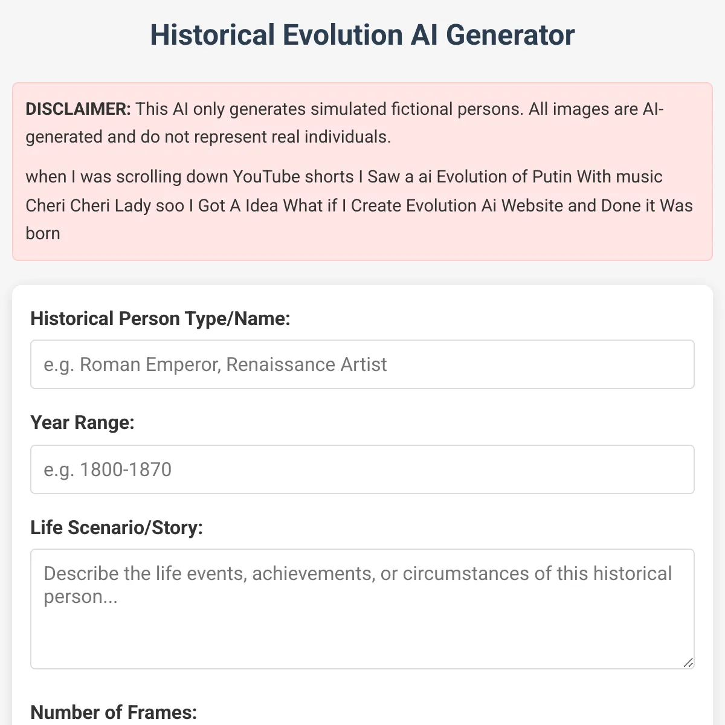Click inside the Life Scenario/Story textarea
725x725 pixels.
(x=362, y=609)
